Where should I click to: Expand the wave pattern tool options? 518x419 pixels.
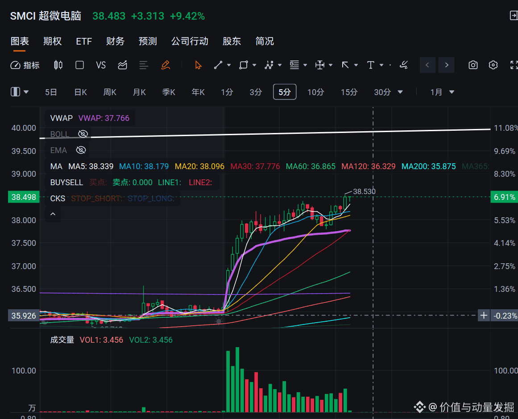280,65
